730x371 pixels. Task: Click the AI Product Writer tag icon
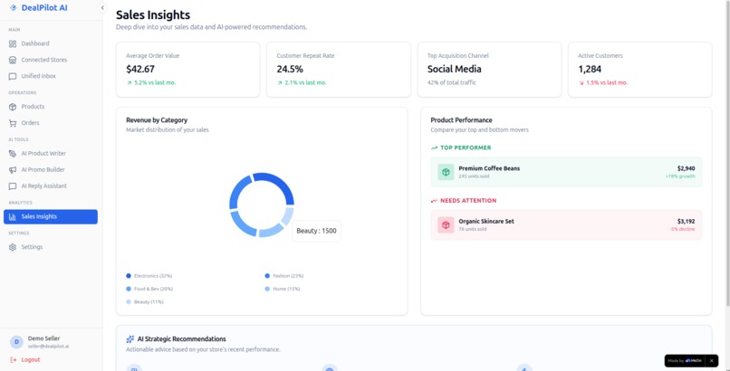pyautogui.click(x=13, y=154)
